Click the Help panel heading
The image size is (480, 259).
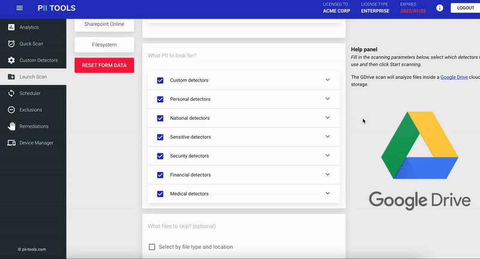[364, 49]
